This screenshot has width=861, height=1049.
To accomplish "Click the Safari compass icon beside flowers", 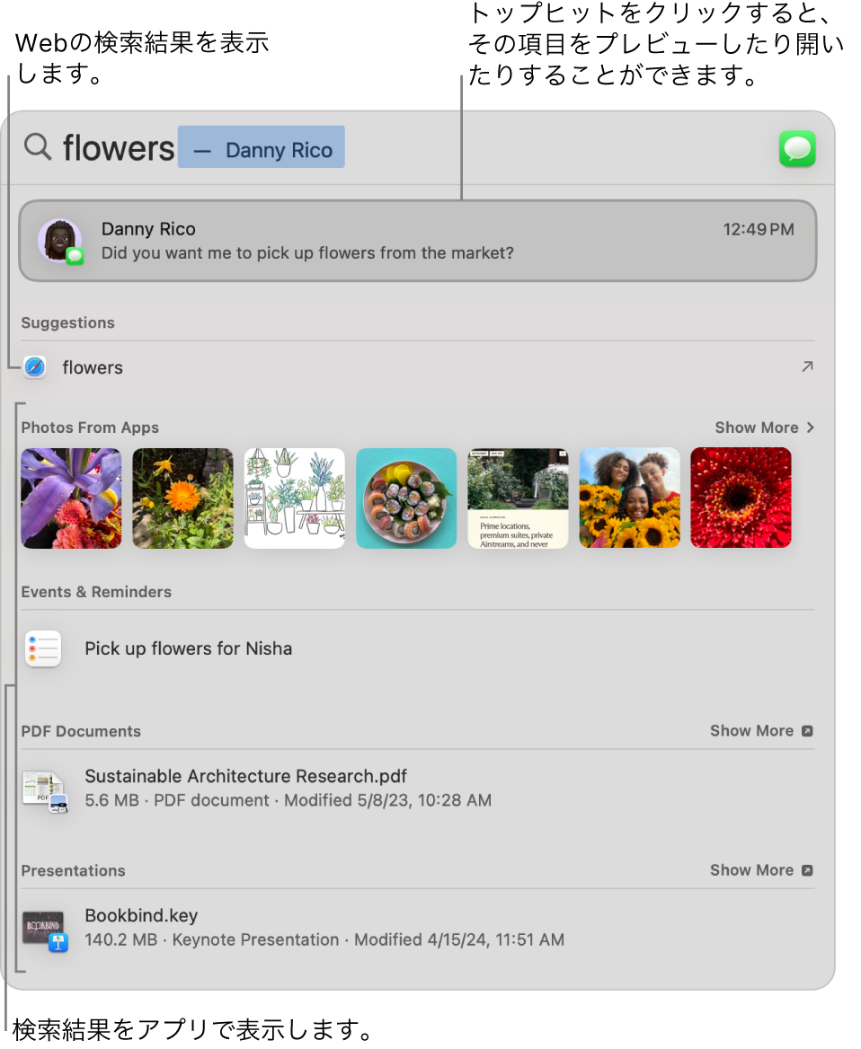I will 35,366.
